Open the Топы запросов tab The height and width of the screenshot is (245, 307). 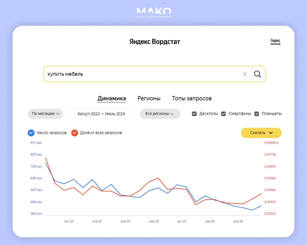click(x=192, y=98)
